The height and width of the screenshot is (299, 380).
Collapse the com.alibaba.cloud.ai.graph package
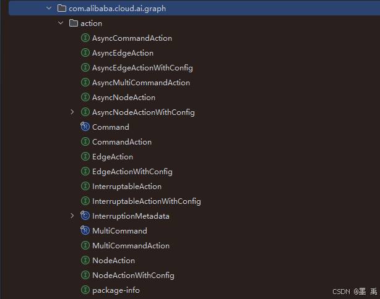pyautogui.click(x=49, y=8)
